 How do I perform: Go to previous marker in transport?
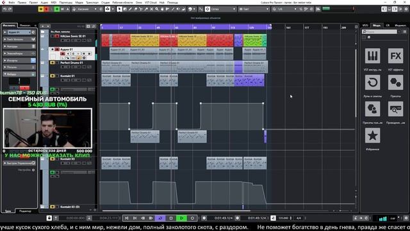126,218
